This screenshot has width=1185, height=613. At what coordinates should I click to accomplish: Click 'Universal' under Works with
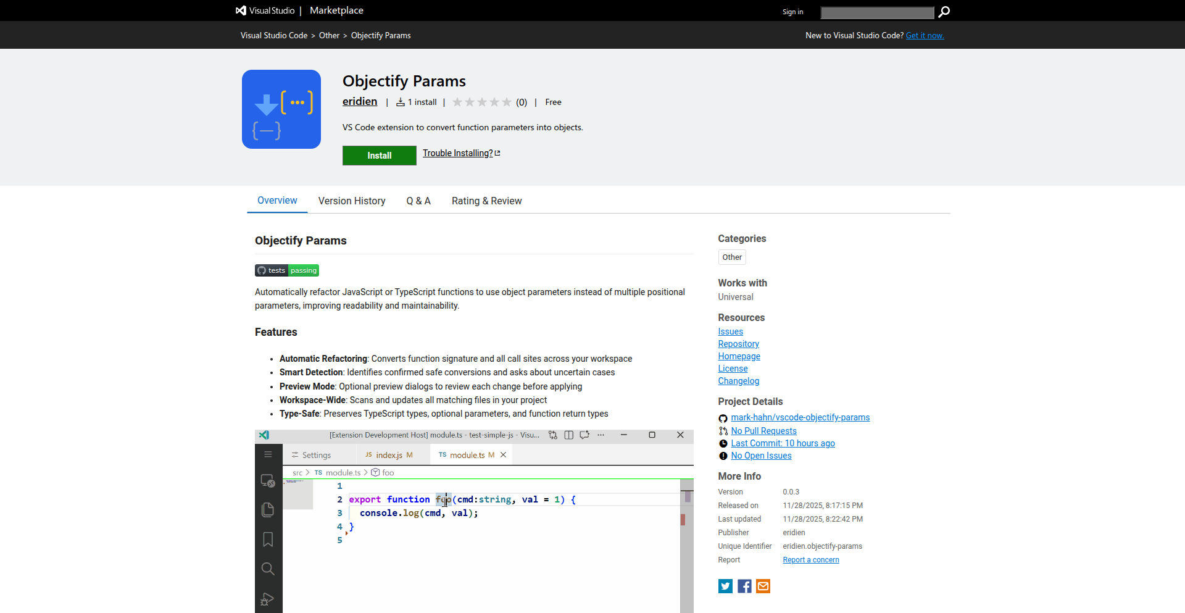tap(736, 297)
